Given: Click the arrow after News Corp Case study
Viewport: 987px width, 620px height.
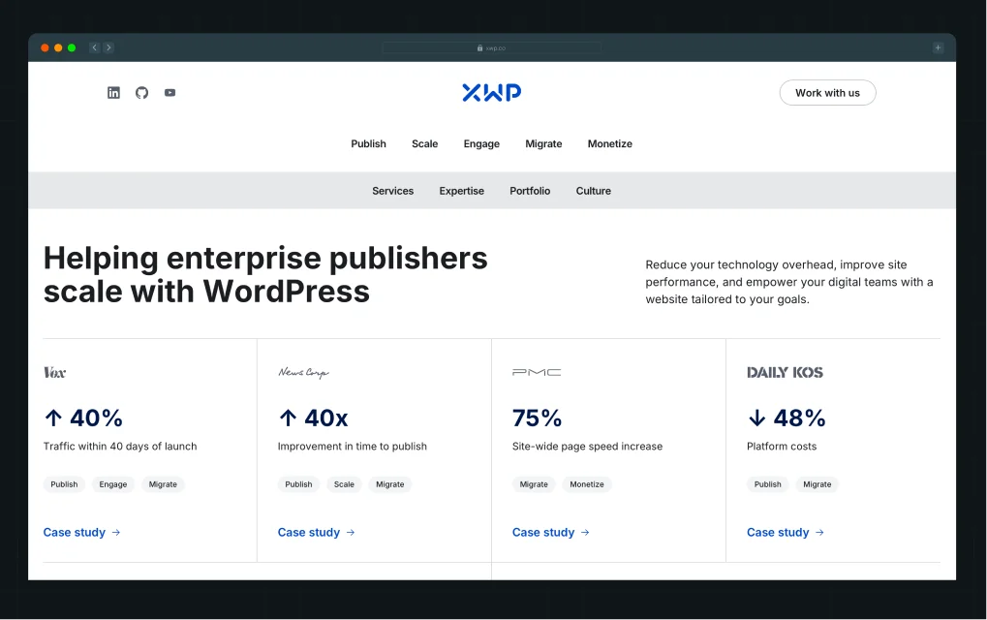Looking at the screenshot, I should 351,533.
